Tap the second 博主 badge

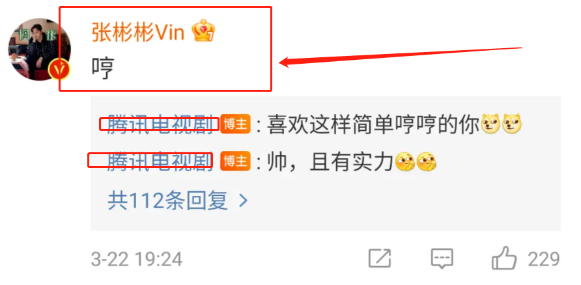pos(235,161)
